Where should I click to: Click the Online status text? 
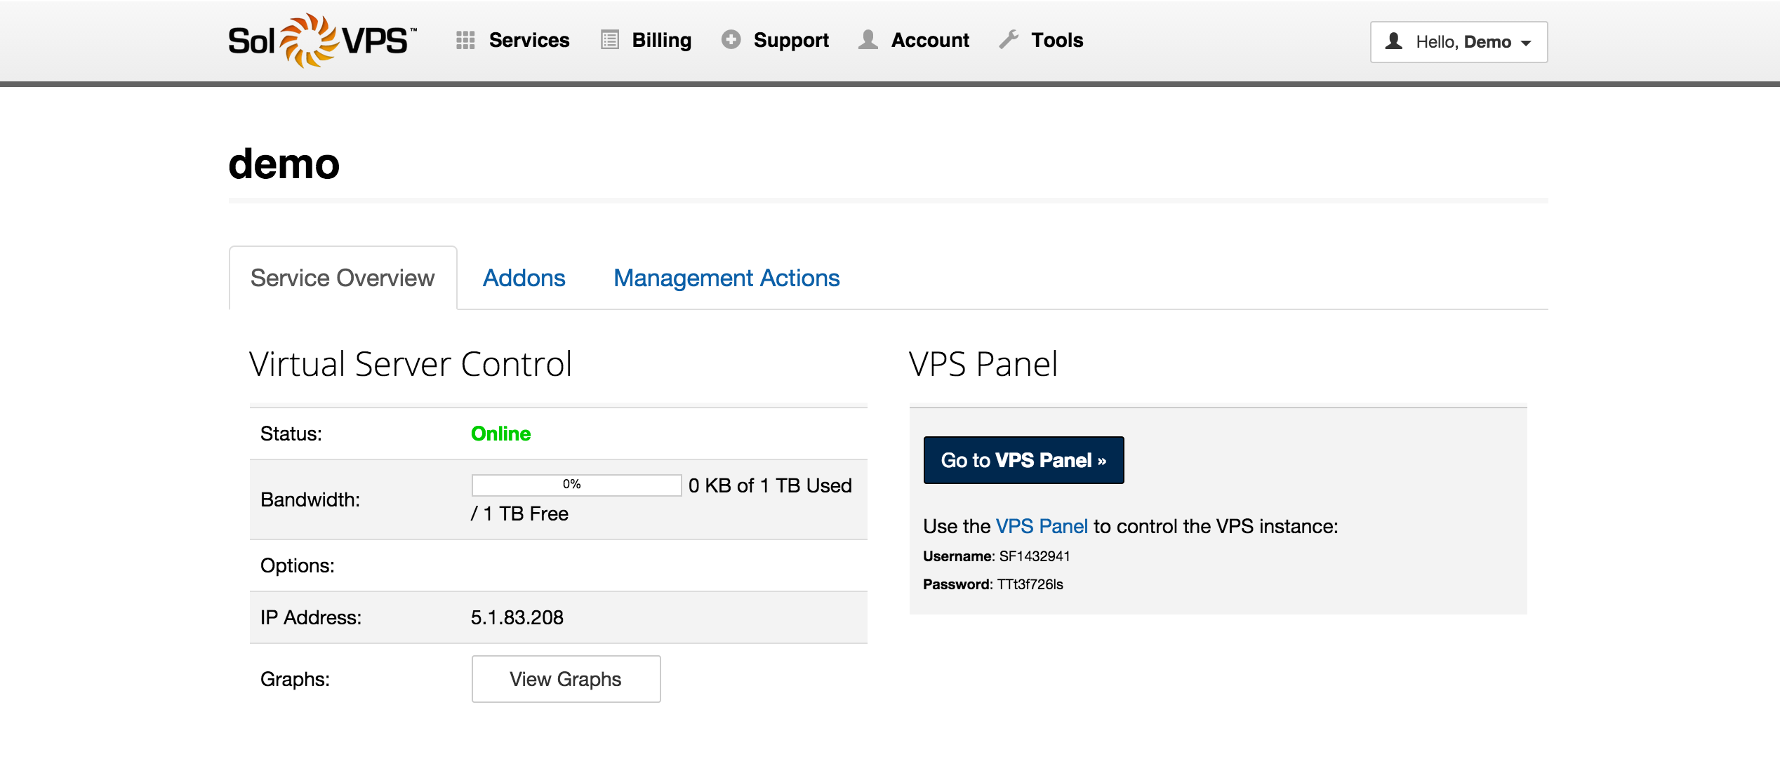click(500, 434)
